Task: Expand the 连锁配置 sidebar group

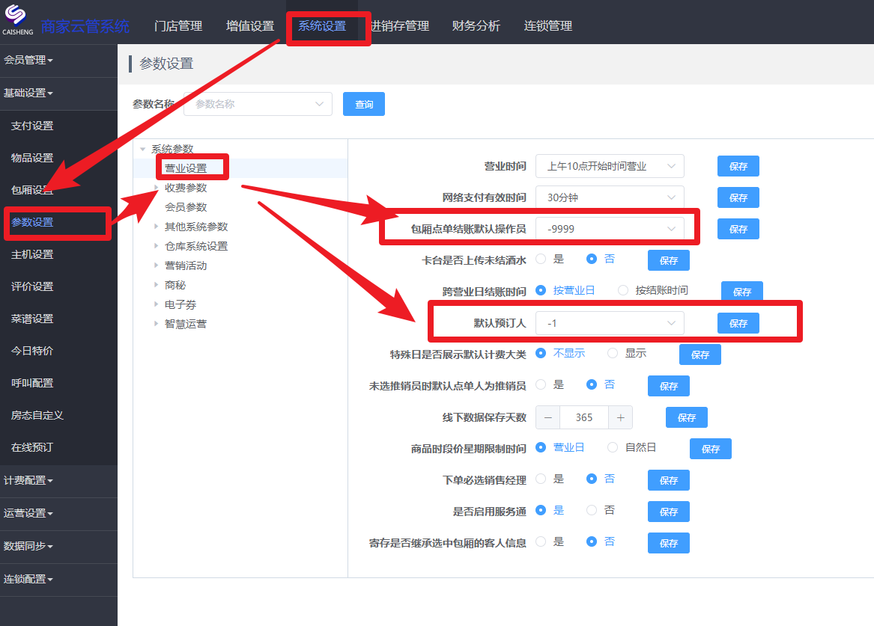Action: pyautogui.click(x=28, y=579)
